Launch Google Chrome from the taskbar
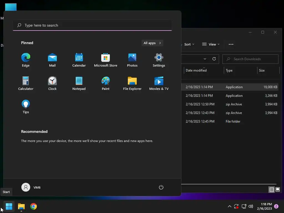 click(x=34, y=206)
